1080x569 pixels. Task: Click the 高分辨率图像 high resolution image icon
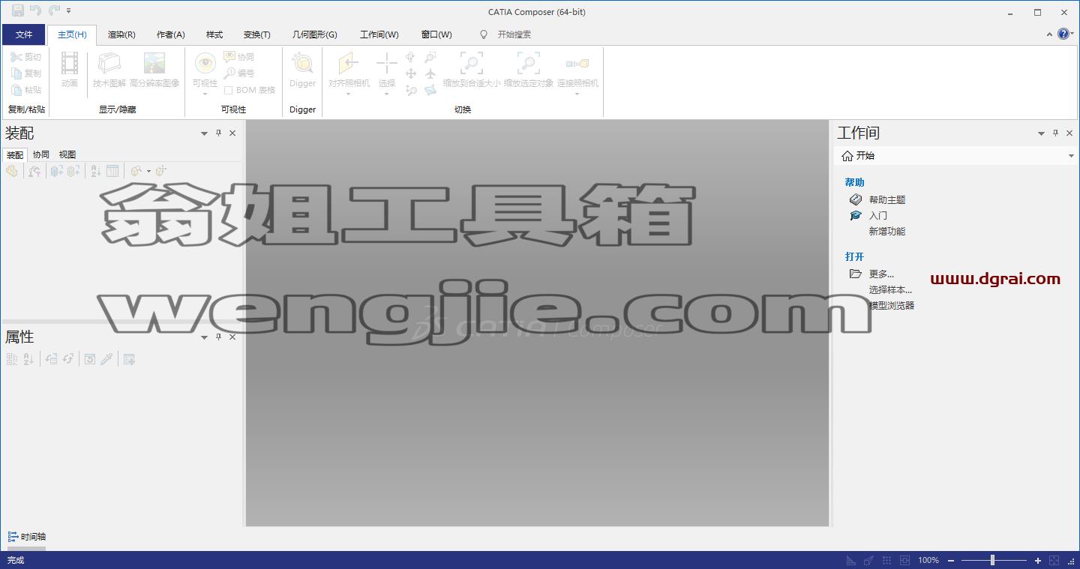pyautogui.click(x=154, y=63)
